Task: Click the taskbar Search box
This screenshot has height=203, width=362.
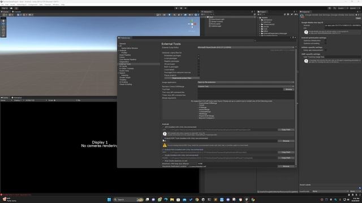Action: point(128,200)
